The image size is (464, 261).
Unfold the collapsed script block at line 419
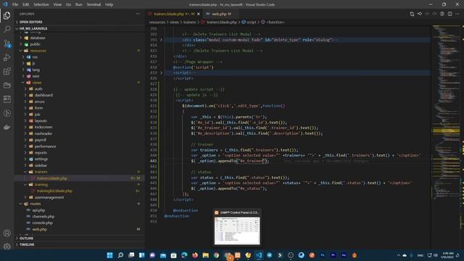click(x=161, y=72)
